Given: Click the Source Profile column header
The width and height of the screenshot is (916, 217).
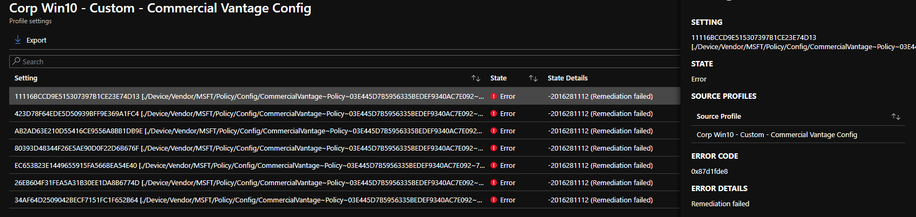Looking at the screenshot, I should pos(719,117).
